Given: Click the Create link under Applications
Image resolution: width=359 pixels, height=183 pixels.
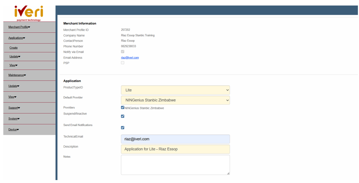Looking at the screenshot, I should (x=14, y=48).
